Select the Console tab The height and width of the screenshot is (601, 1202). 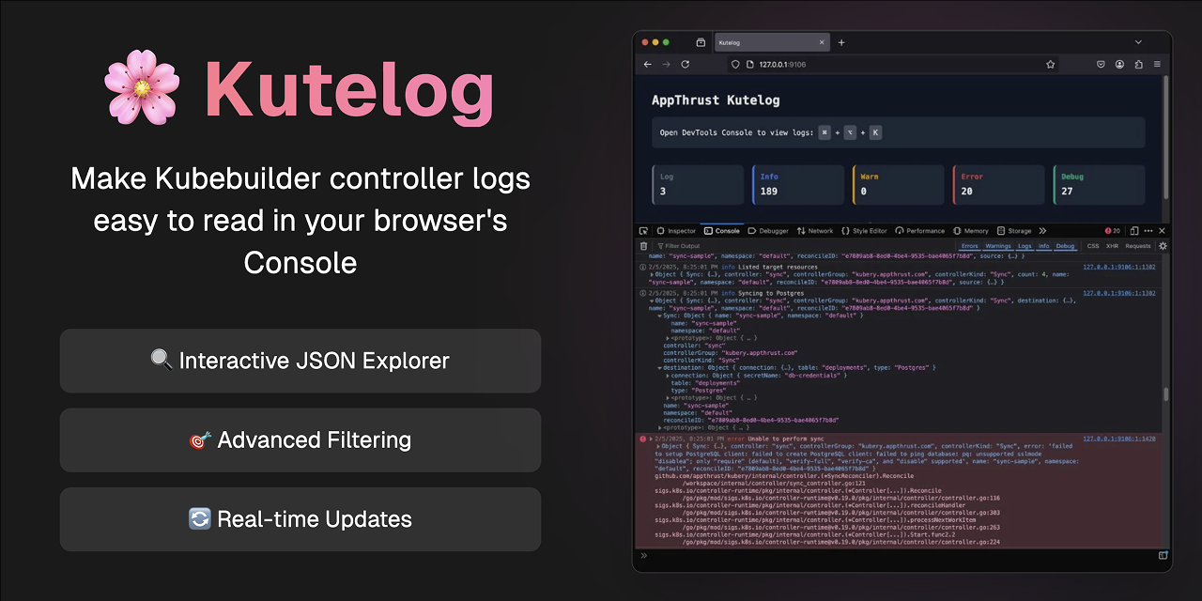(x=722, y=231)
